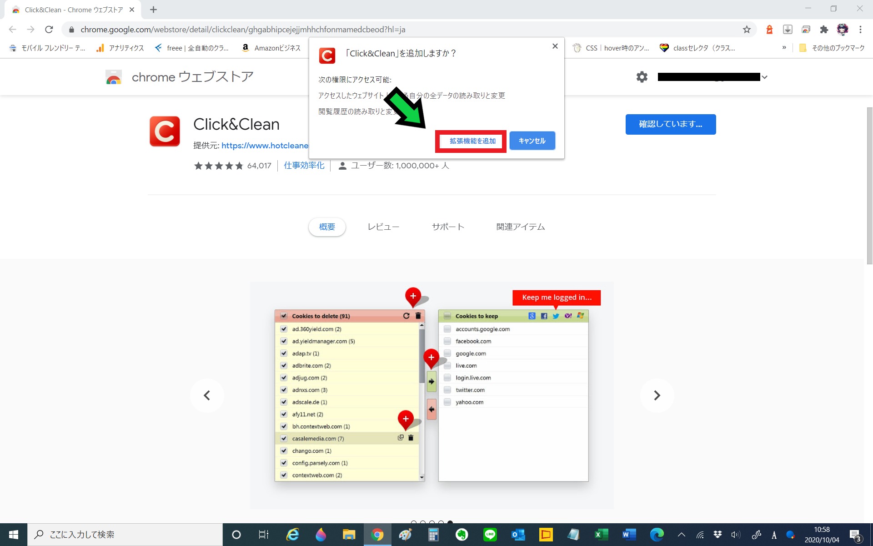873x546 pixels.
Task: Reload the page
Action: (x=49, y=30)
